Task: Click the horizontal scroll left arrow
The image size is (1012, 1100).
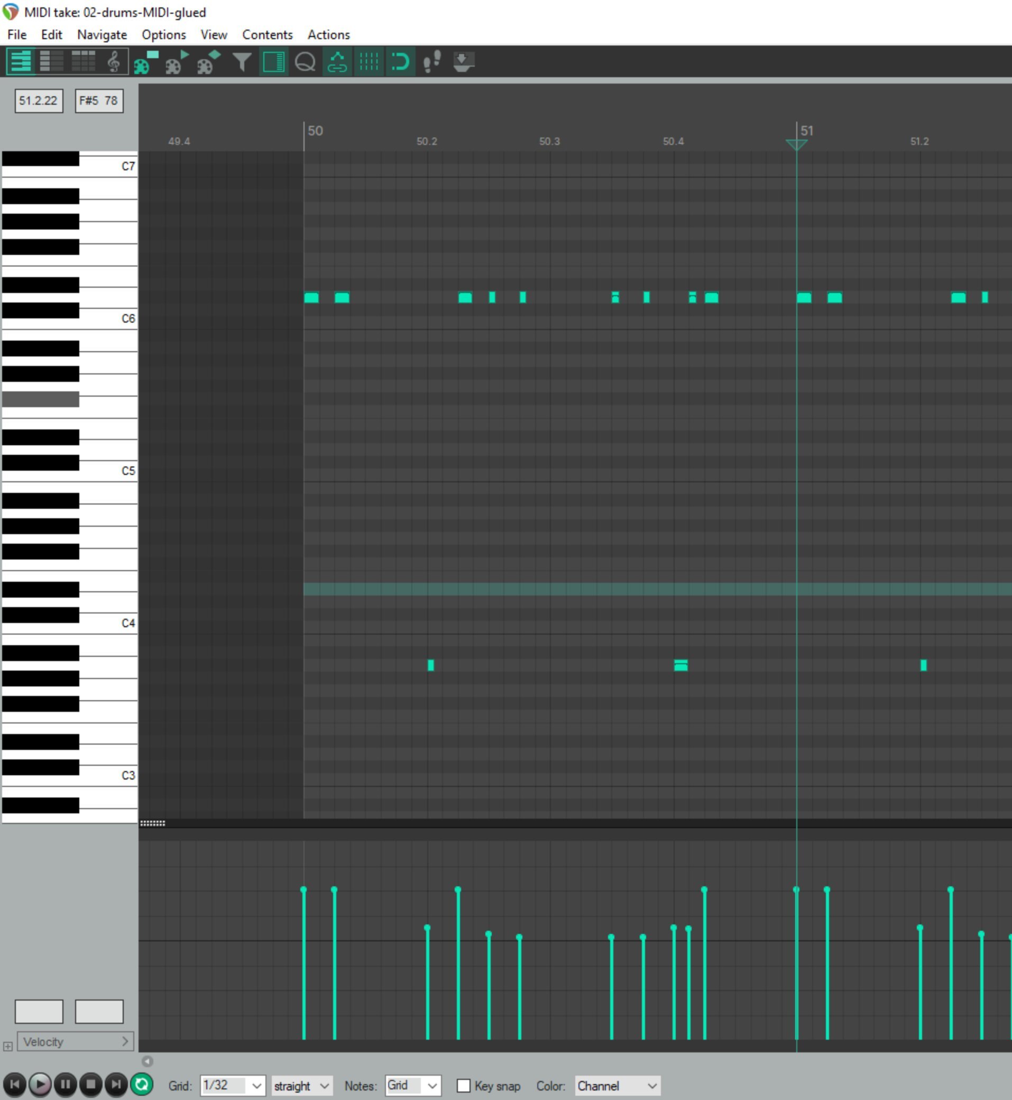Action: (148, 1061)
